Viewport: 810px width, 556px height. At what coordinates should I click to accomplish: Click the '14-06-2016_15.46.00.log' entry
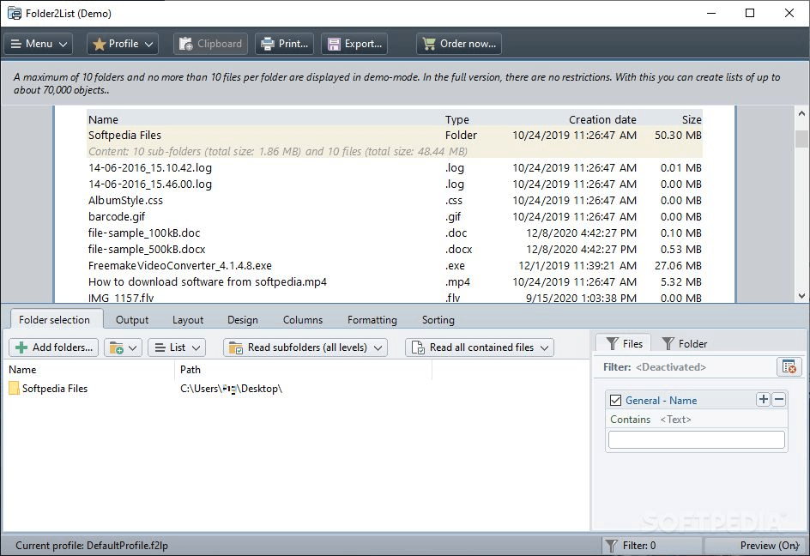pyautogui.click(x=150, y=184)
